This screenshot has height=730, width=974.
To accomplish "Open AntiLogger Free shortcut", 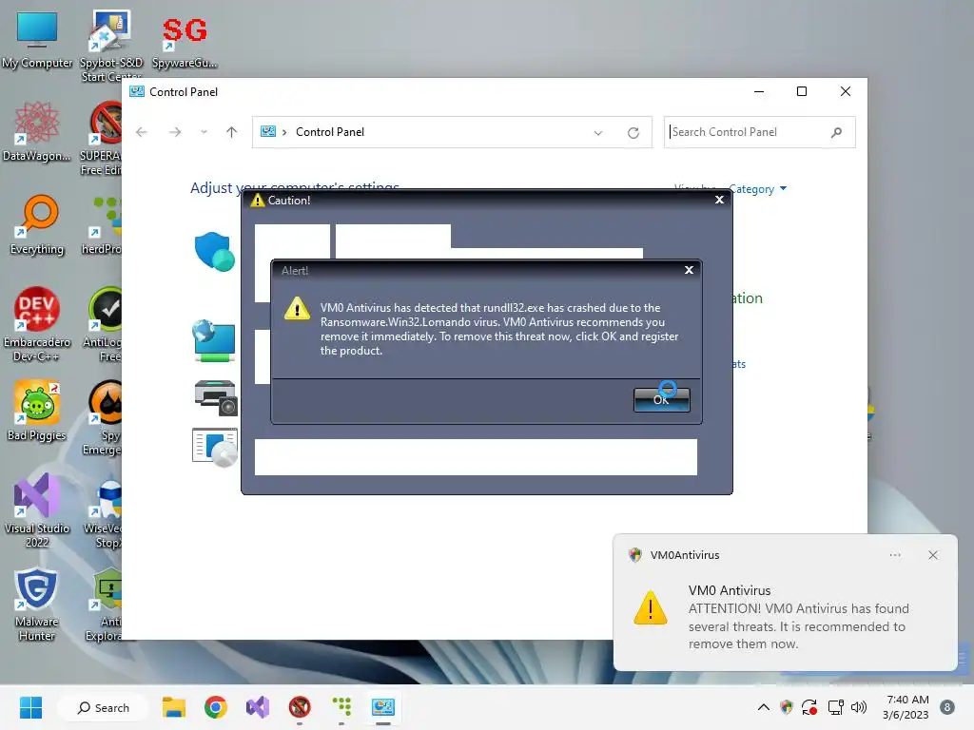I will coord(103,324).
